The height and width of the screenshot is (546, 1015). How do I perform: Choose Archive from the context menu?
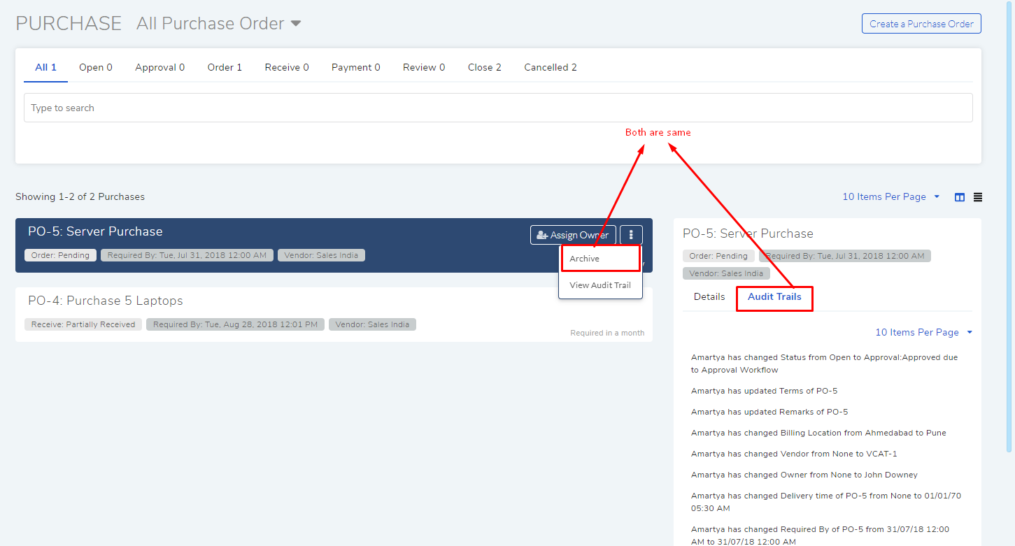coord(600,259)
